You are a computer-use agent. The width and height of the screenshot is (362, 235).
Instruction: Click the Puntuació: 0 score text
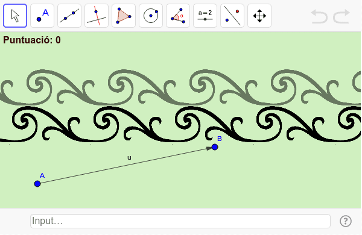pyautogui.click(x=32, y=40)
